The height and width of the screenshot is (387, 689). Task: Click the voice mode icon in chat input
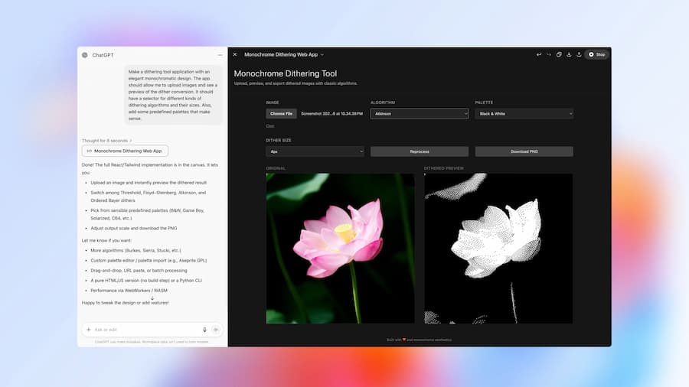pos(216,330)
